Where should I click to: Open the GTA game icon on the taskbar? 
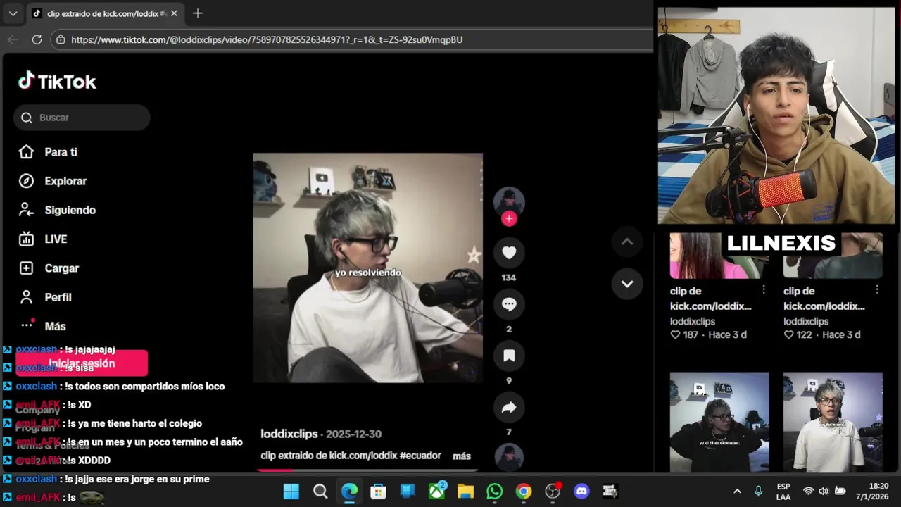610,491
